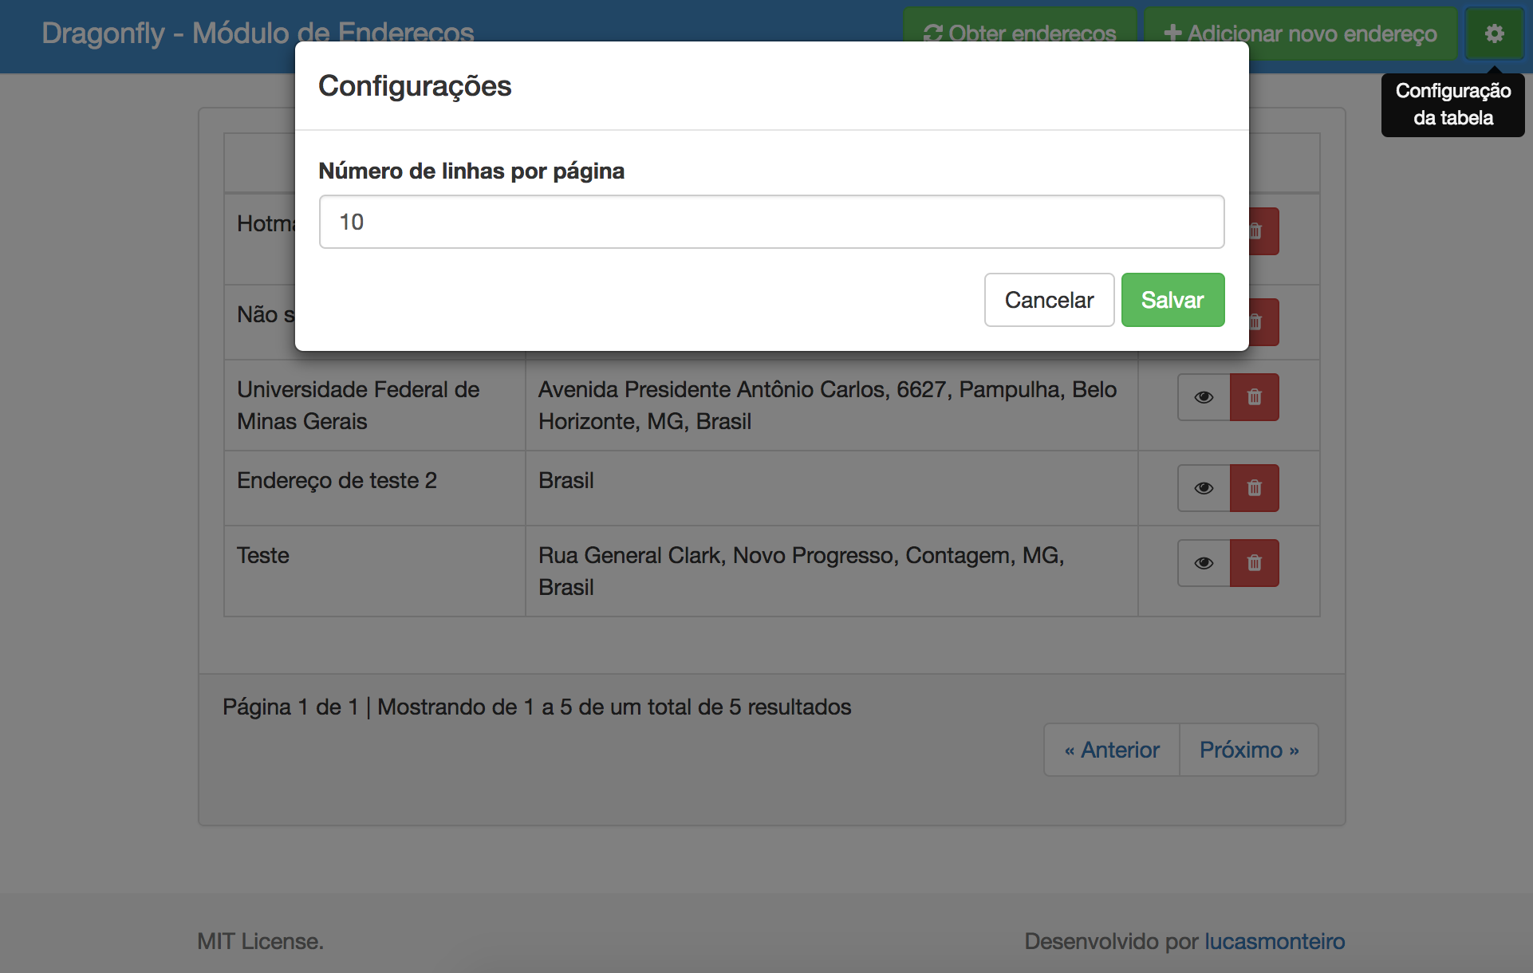Cancel the Configurações dialog
Image resolution: width=1533 pixels, height=973 pixels.
(x=1049, y=300)
